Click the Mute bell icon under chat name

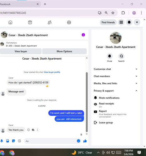coord(109,56)
